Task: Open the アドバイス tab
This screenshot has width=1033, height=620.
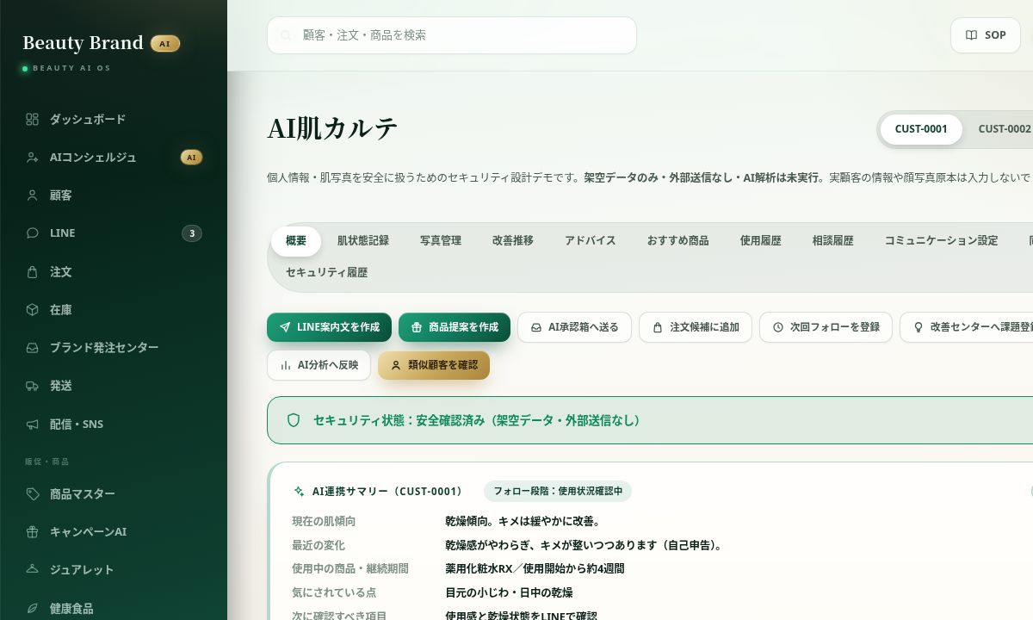Action: 591,241
